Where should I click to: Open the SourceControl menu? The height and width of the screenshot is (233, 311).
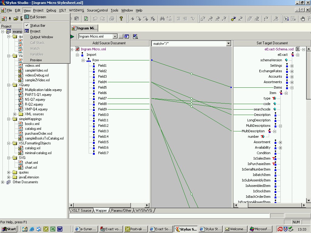click(97, 10)
